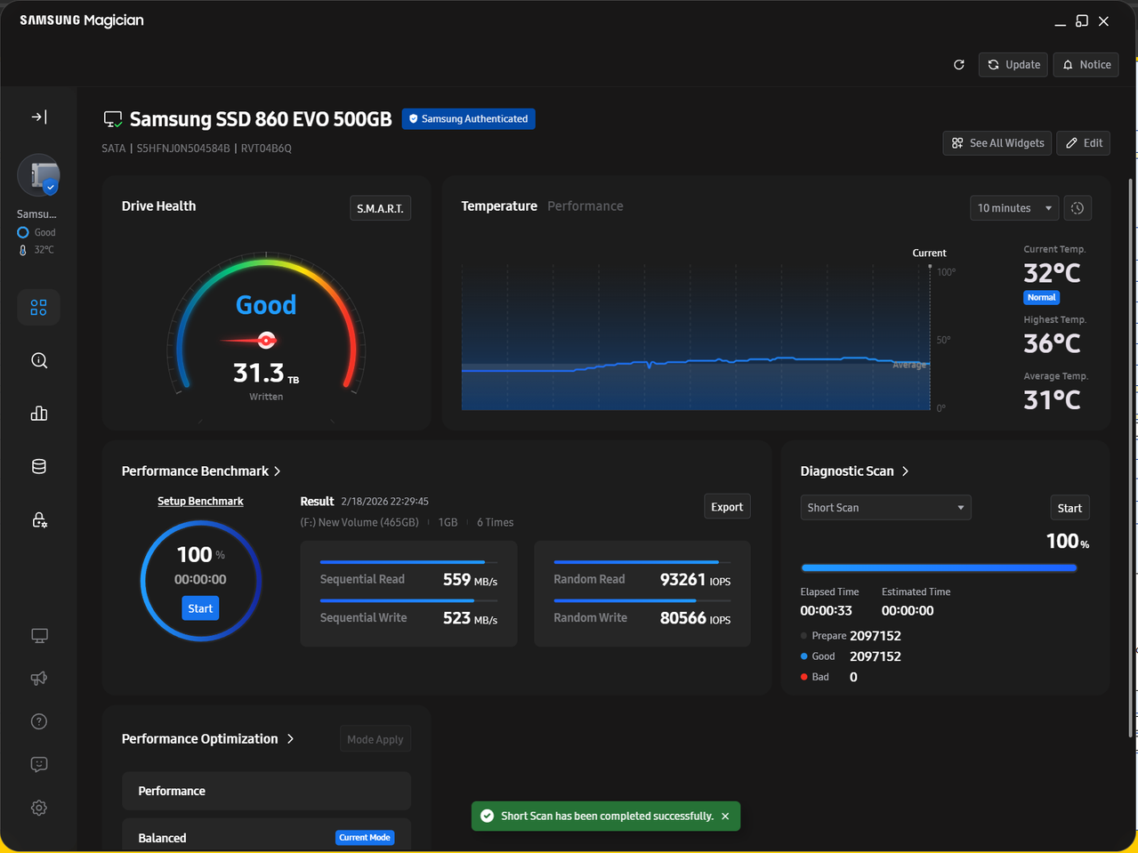The height and width of the screenshot is (853, 1138).
Task: Click the Samsung Authenticated badge
Action: point(468,118)
